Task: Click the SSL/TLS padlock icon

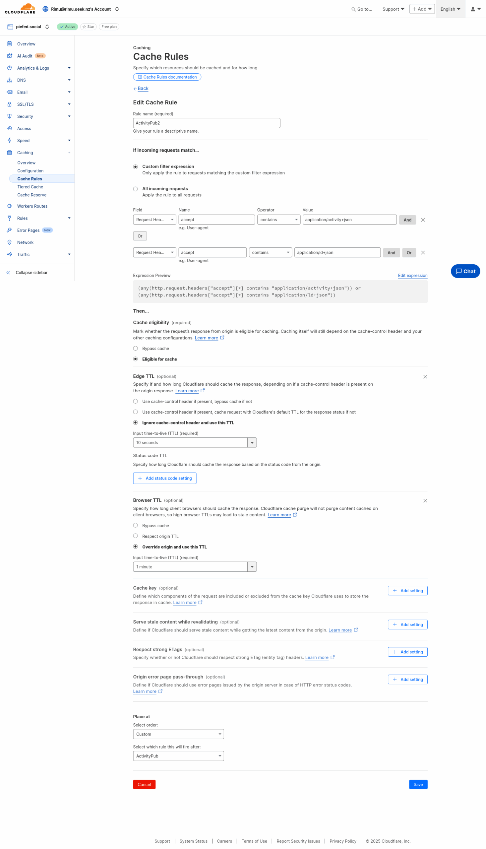Action: click(x=10, y=104)
